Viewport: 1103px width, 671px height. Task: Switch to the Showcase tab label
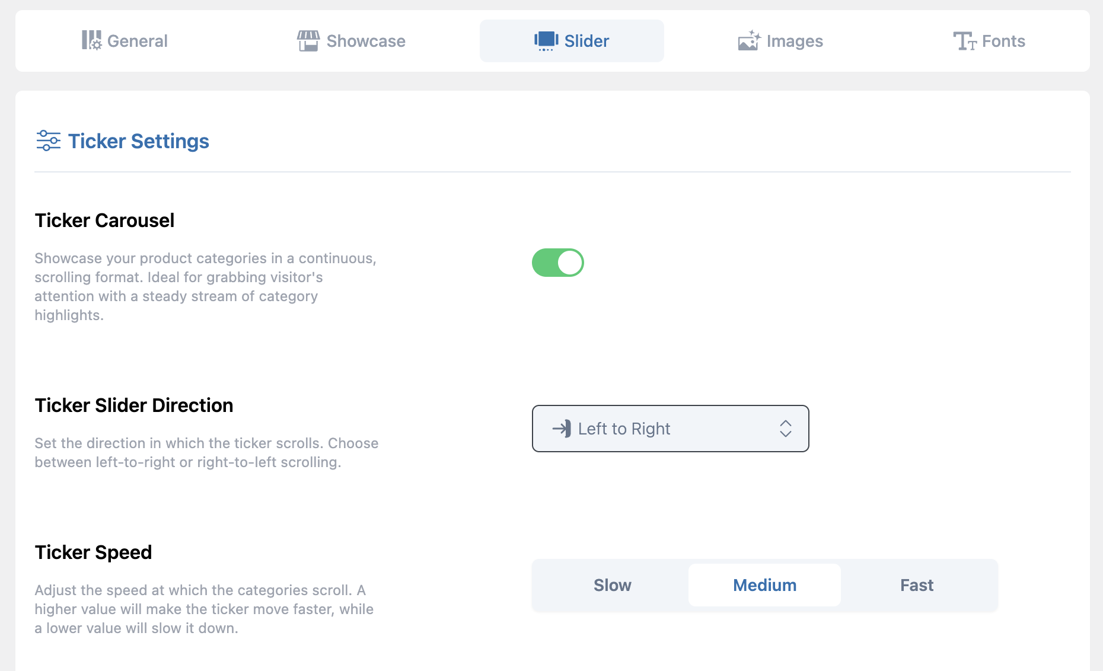[x=366, y=41]
